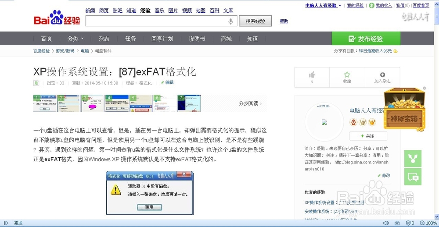Open the 视频 top link

[x=187, y=11]
